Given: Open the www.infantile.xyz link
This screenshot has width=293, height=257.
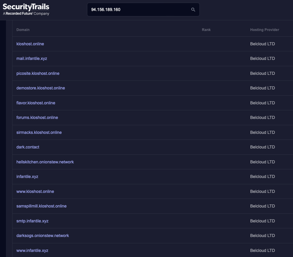Looking at the screenshot, I should coord(32,251).
